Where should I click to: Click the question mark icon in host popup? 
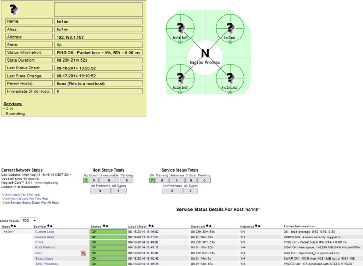14,10
